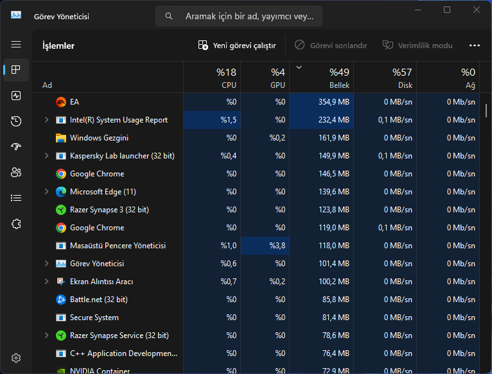Click the Windows Gezgini folder icon
The width and height of the screenshot is (492, 374).
coord(61,138)
